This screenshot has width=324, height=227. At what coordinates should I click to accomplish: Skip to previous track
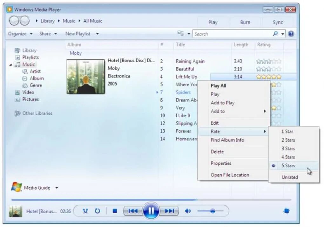[x=133, y=211]
